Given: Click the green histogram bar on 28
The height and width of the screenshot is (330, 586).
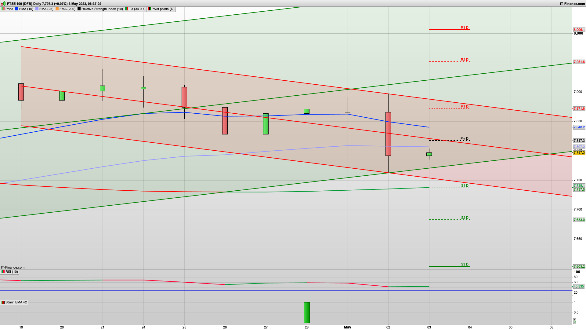Looking at the screenshot, I should [307, 312].
